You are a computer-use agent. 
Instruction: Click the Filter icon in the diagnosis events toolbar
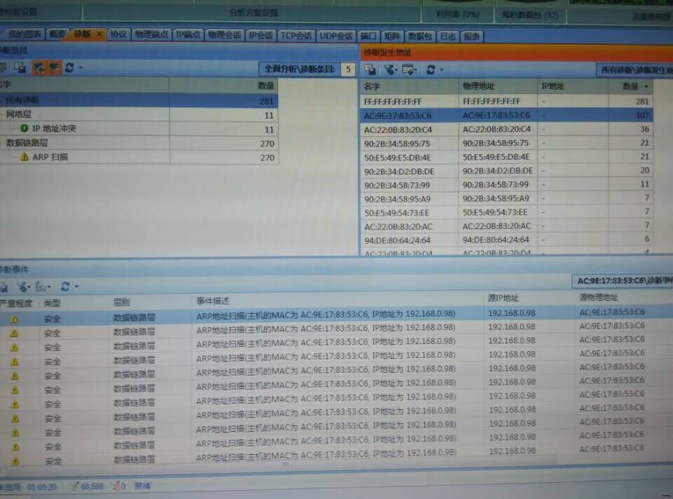[22, 287]
